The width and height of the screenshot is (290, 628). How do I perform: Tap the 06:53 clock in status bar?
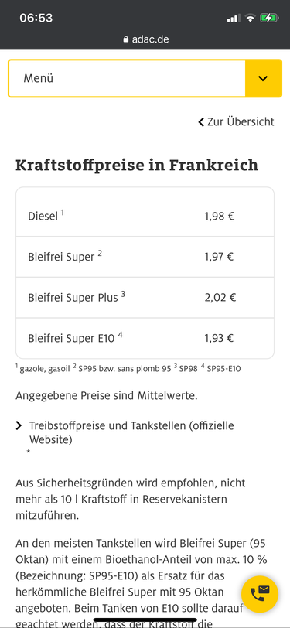point(36,18)
